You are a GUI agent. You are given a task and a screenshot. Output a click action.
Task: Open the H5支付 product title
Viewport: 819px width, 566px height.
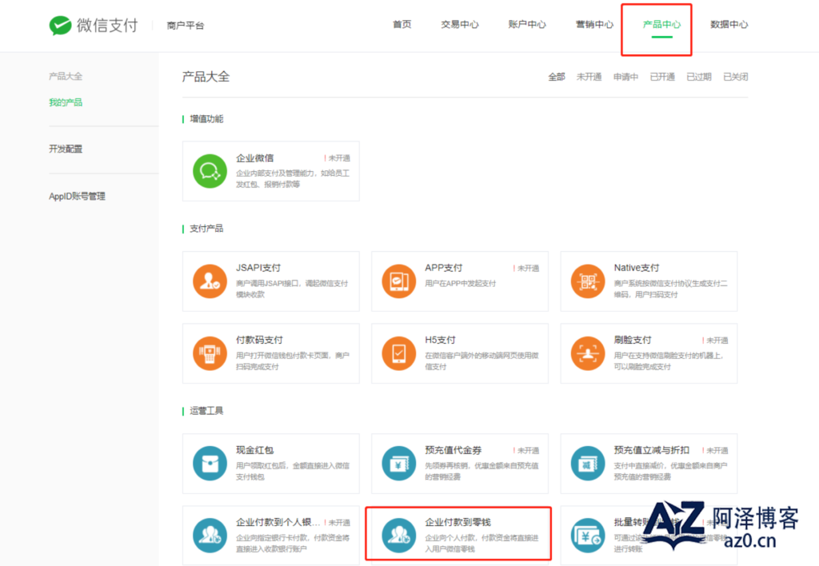[x=440, y=340]
